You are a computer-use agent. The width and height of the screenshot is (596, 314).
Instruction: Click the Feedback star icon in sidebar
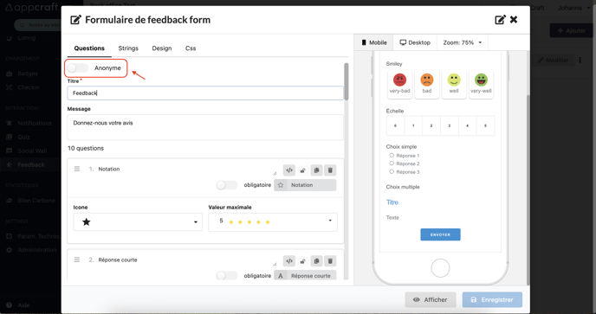tap(10, 164)
